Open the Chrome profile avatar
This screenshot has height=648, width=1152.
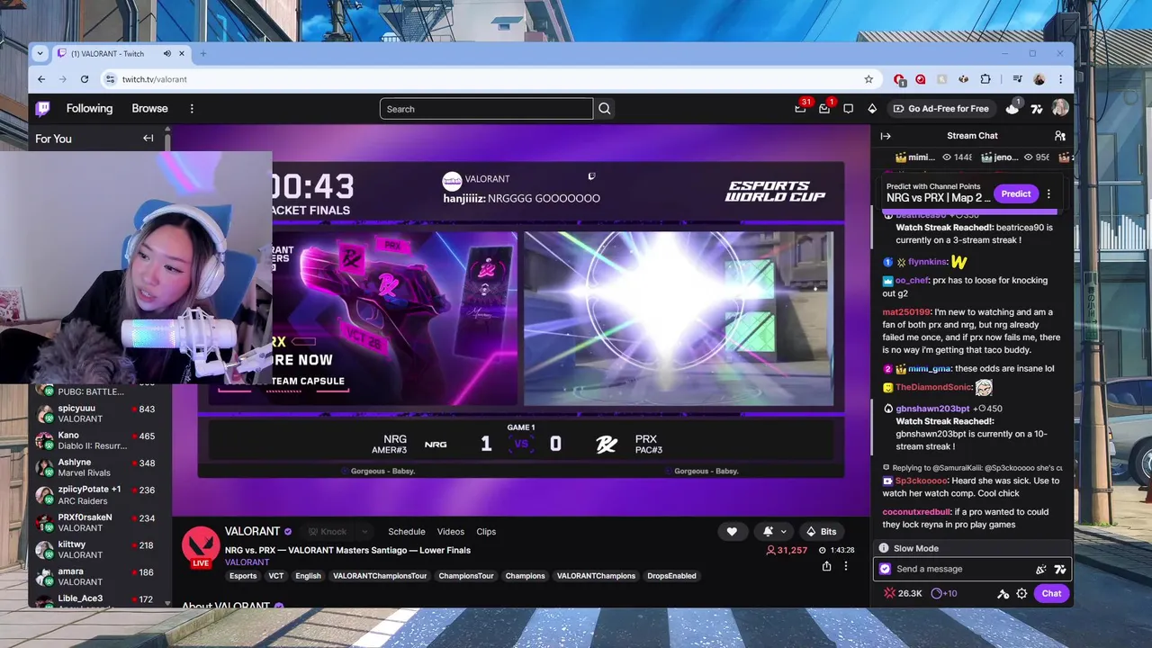(1039, 79)
